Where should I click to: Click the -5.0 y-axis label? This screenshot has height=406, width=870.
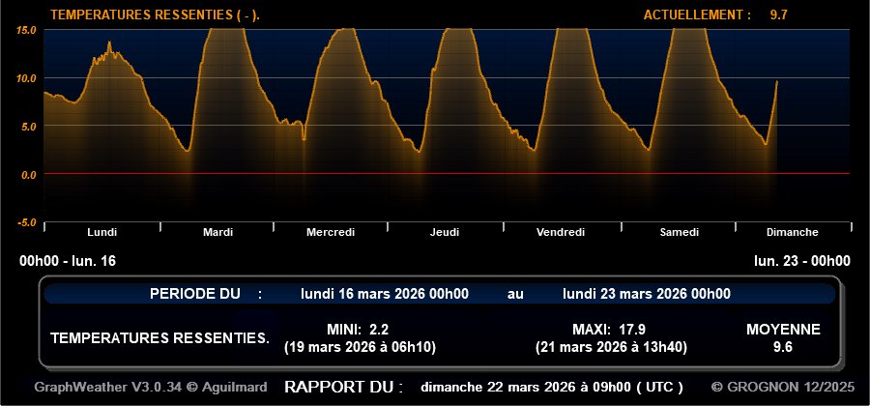pos(26,222)
